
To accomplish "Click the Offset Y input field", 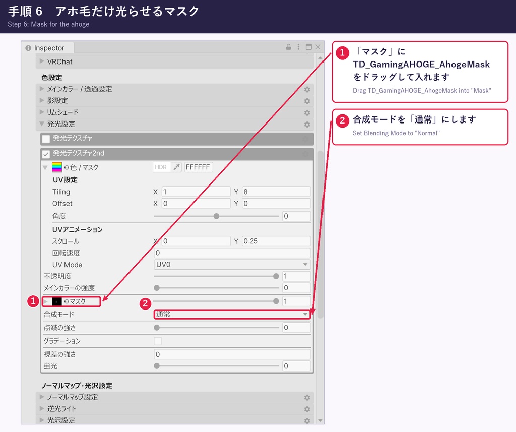I will [x=277, y=204].
